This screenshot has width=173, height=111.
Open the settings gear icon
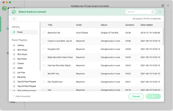(x=163, y=5)
